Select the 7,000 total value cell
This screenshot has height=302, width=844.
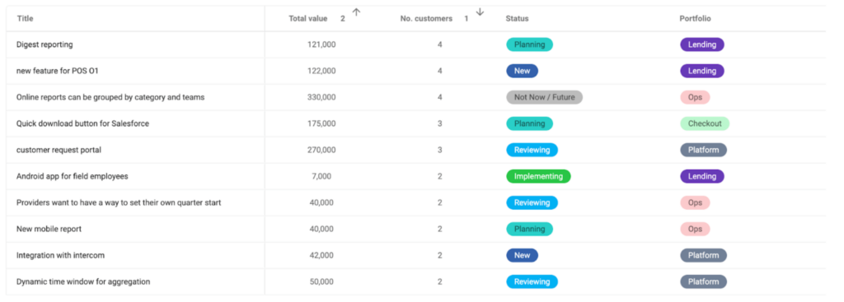(321, 176)
